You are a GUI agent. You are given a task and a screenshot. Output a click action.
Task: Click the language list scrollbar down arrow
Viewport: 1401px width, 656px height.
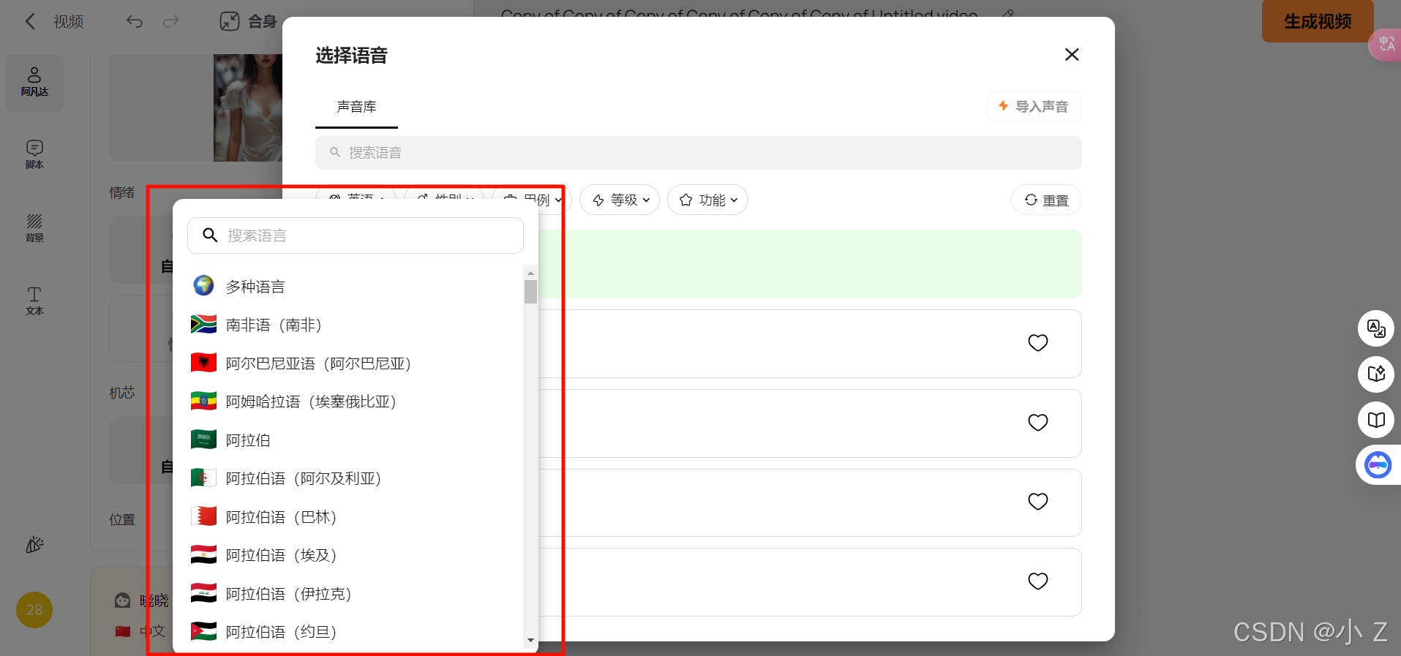pyautogui.click(x=530, y=641)
